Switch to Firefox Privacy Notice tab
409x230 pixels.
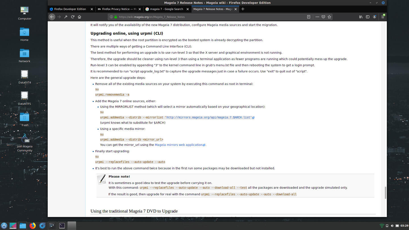pos(119,9)
